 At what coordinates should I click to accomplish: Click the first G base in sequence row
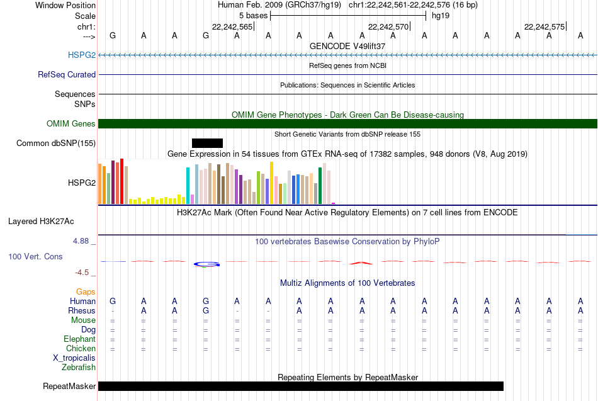tap(113, 35)
